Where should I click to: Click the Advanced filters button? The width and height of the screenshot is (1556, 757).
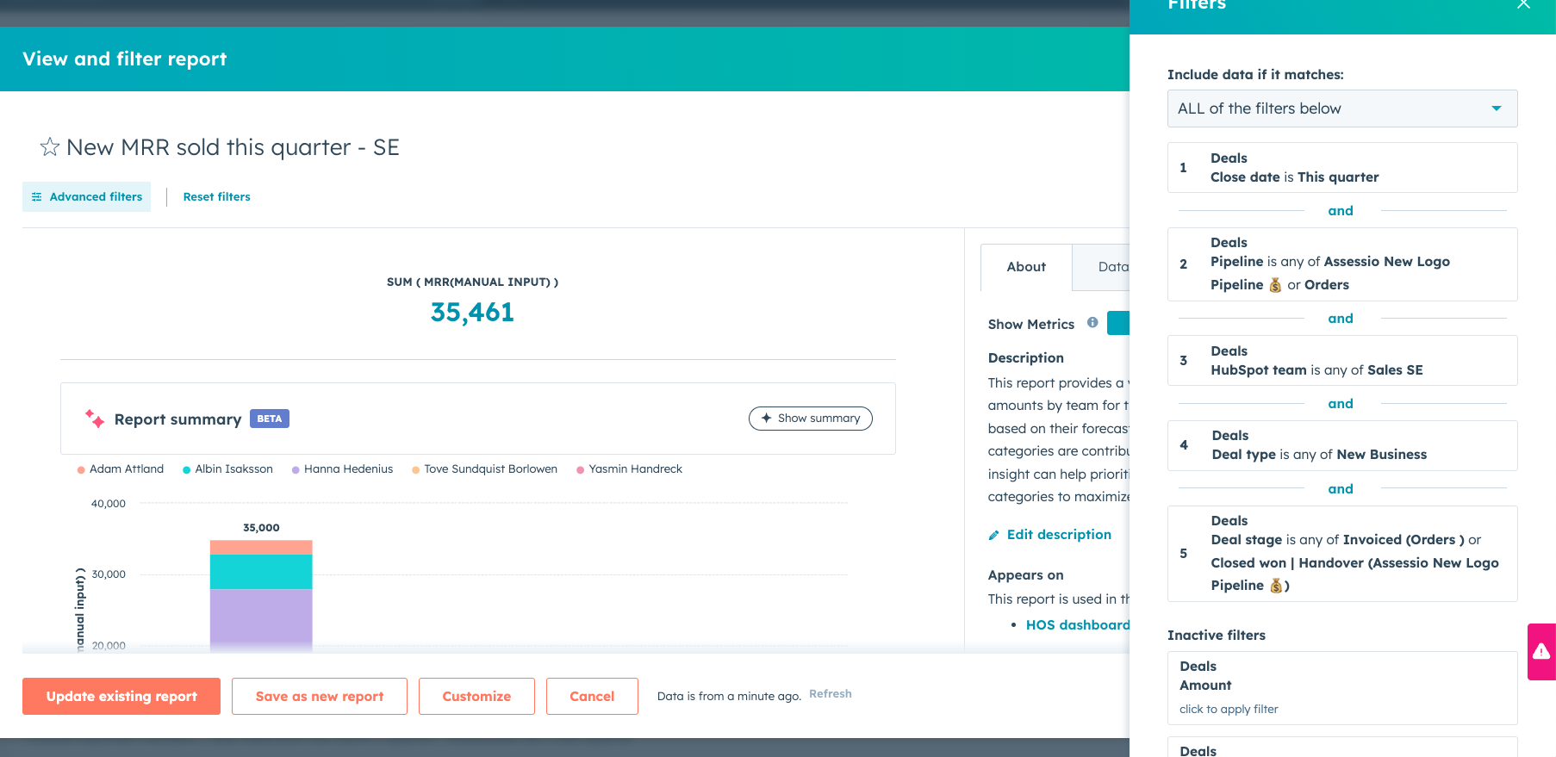pyautogui.click(x=87, y=196)
